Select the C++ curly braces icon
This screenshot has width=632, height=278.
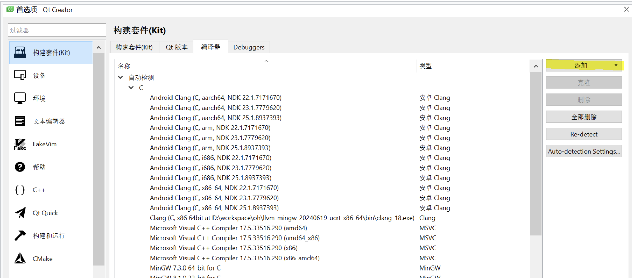(20, 190)
